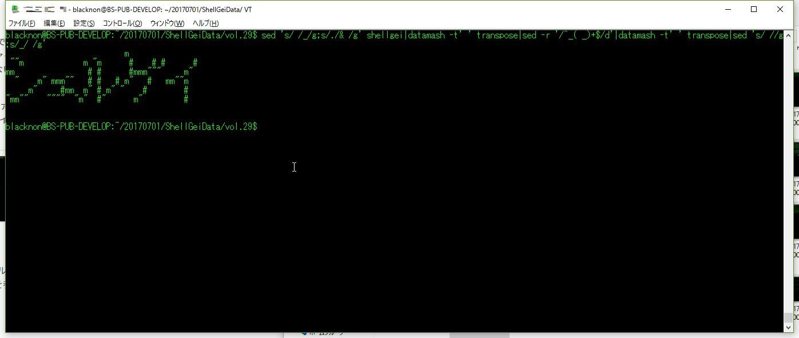This screenshot has width=799, height=338.
Task: Maximize the Tera Term window
Action: [x=754, y=9]
